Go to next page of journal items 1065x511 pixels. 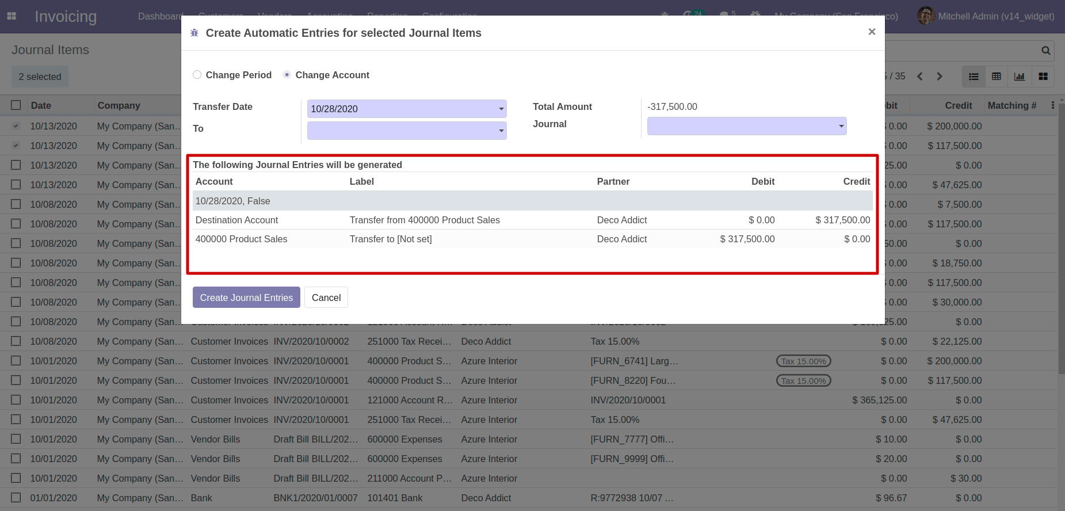pos(940,77)
